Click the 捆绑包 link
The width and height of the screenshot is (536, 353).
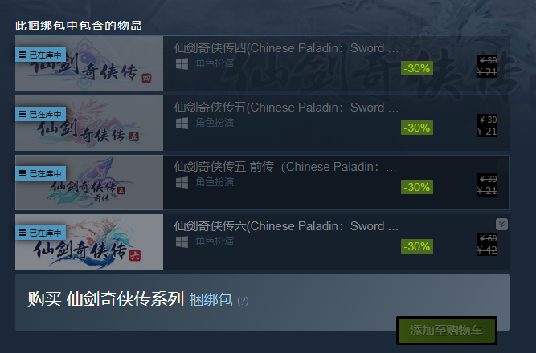pos(211,300)
